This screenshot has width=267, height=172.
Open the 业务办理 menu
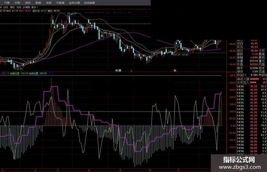pyautogui.click(x=74, y=3)
